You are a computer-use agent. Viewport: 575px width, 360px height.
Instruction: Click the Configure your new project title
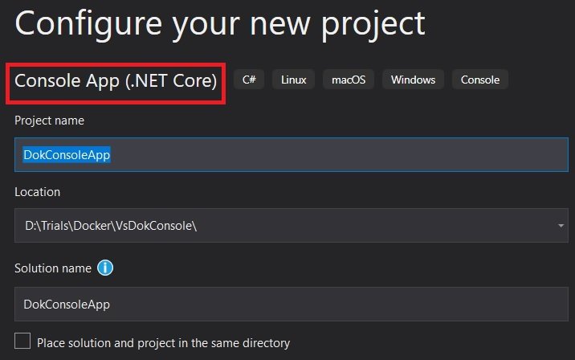(219, 22)
